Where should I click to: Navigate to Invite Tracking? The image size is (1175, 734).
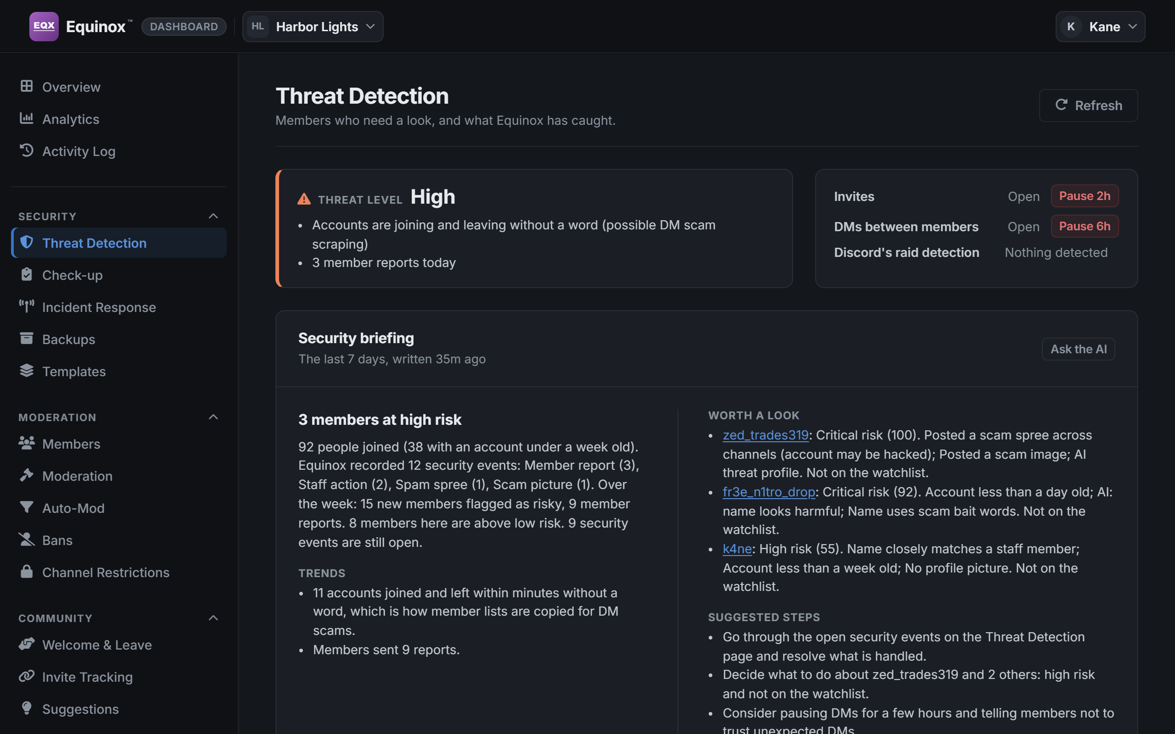pyautogui.click(x=119, y=677)
